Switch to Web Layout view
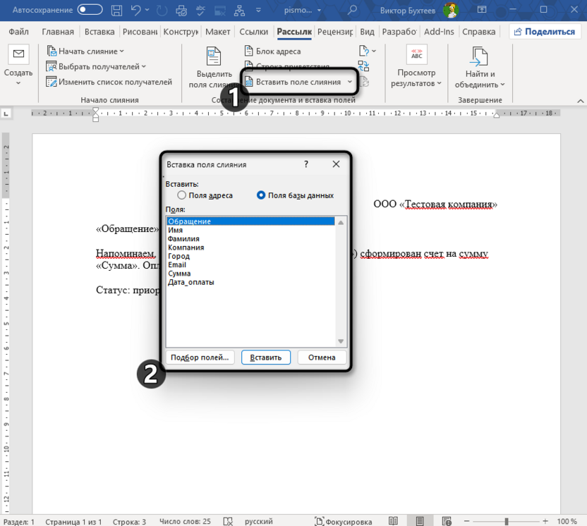Viewport: 587px width, 526px height. [447, 521]
